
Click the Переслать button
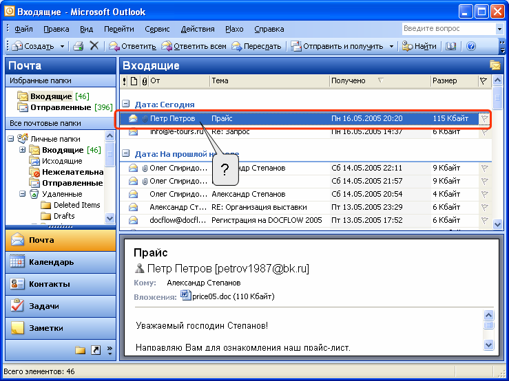click(x=256, y=46)
